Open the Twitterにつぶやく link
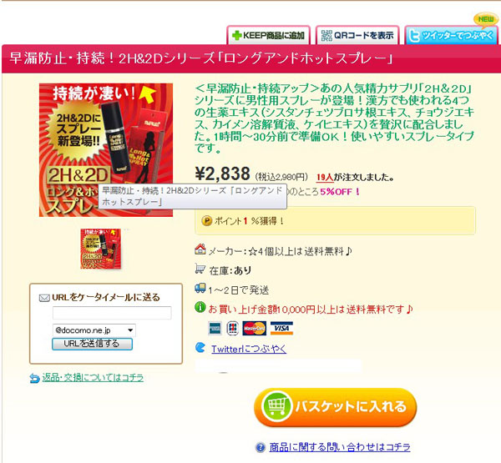 pyautogui.click(x=249, y=349)
